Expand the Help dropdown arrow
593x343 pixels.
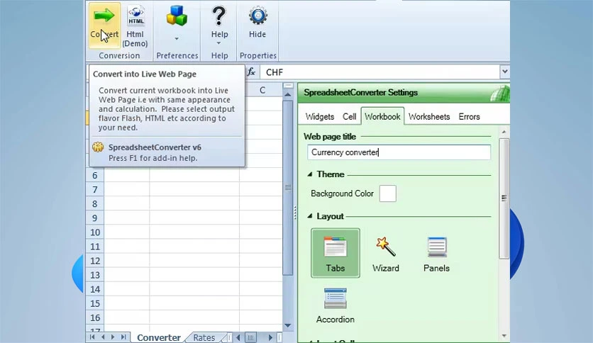pyautogui.click(x=218, y=43)
